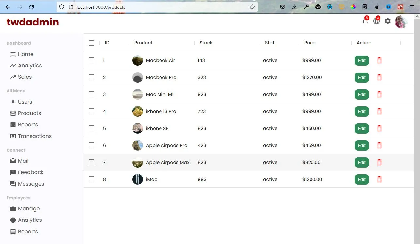Open Messages in the sidebar
Viewport: 420px width, 244px height.
click(27, 184)
